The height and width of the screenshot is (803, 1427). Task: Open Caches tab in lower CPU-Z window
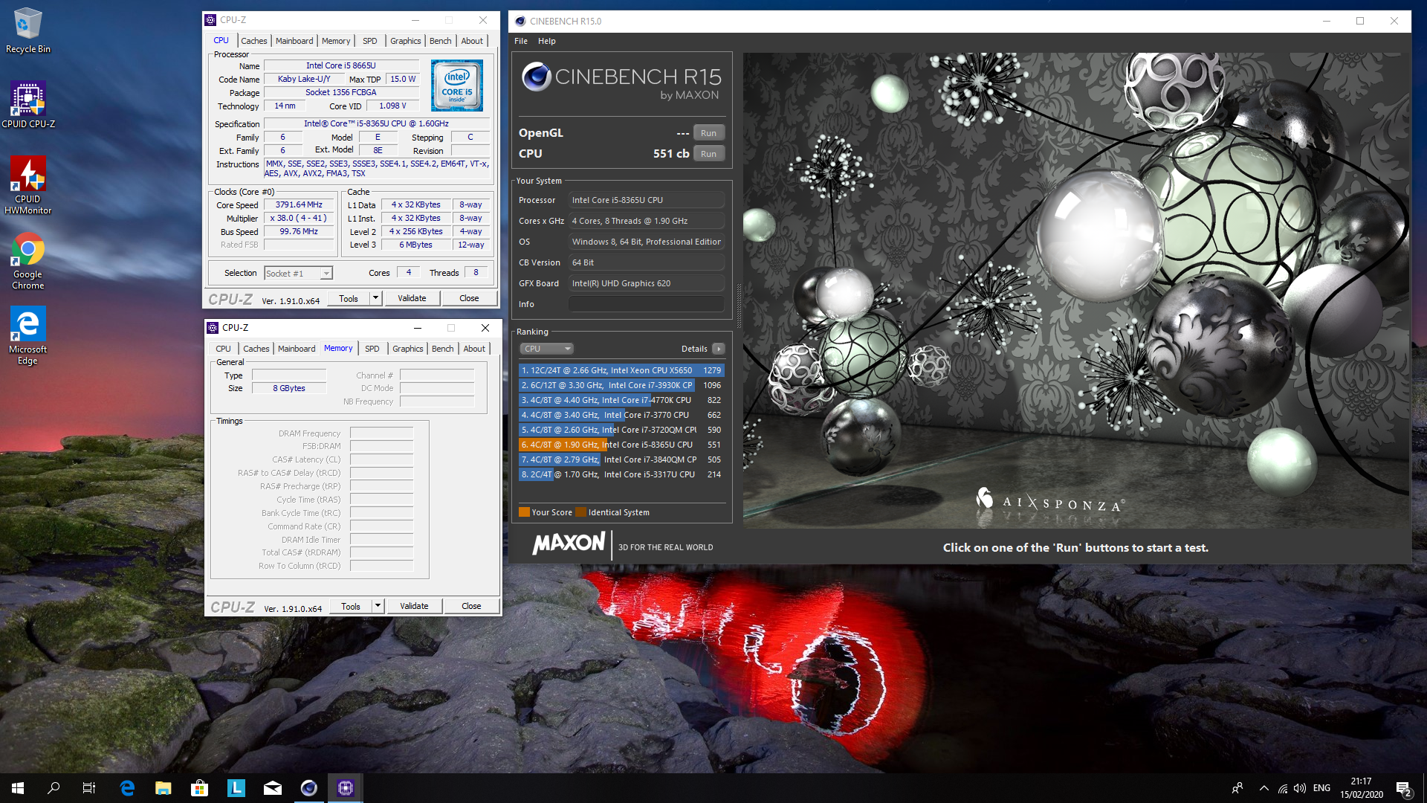(256, 349)
